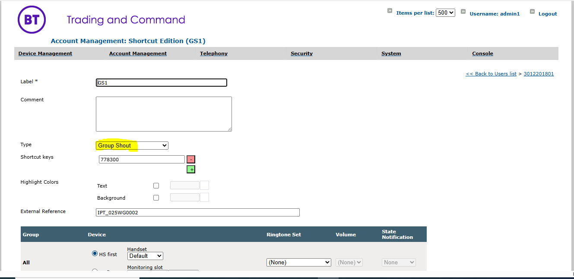
Task: Remove shortcut key with red minus button
Action: (x=191, y=160)
